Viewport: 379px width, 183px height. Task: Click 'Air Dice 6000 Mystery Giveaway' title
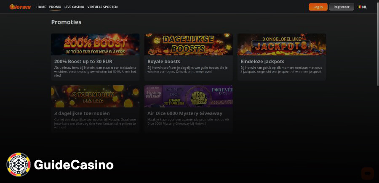pos(185,113)
